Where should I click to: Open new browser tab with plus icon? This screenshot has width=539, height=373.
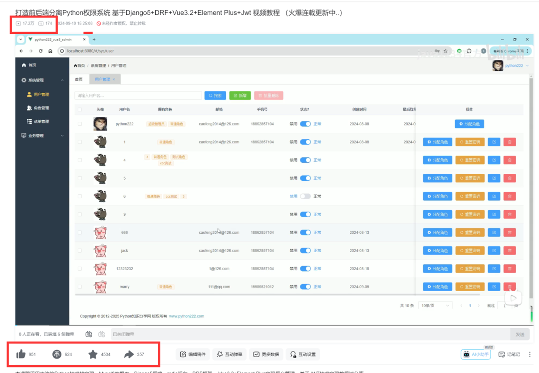(94, 39)
